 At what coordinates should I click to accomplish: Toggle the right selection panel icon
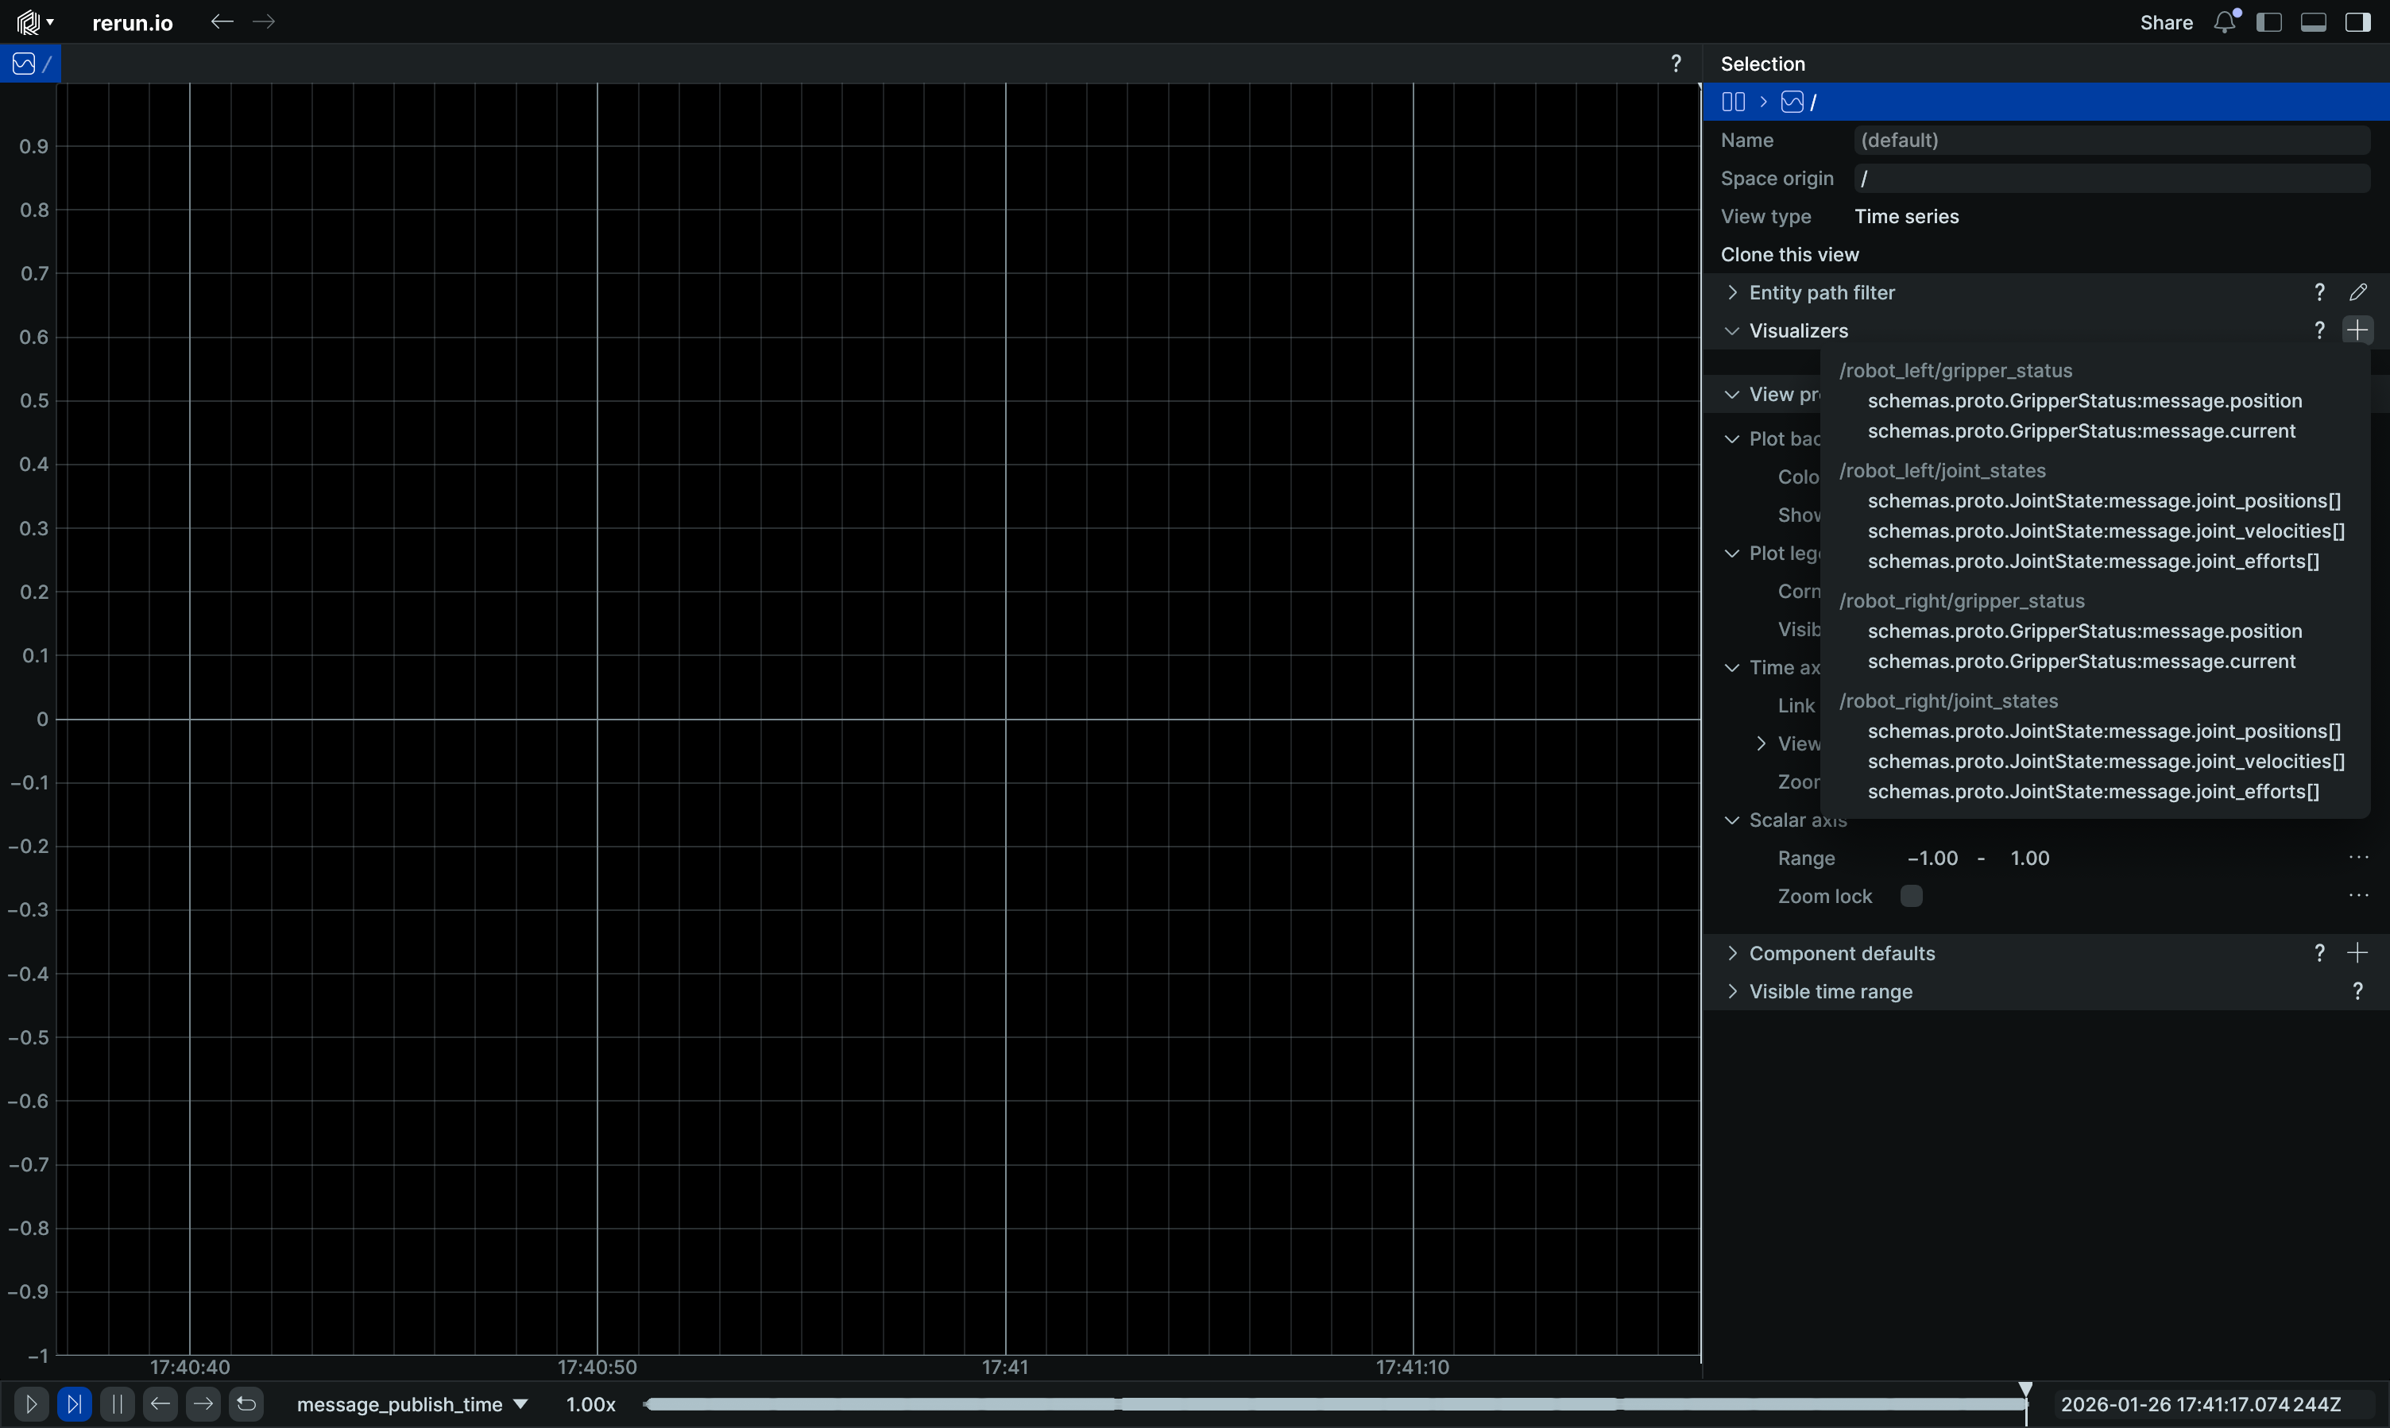(2357, 22)
